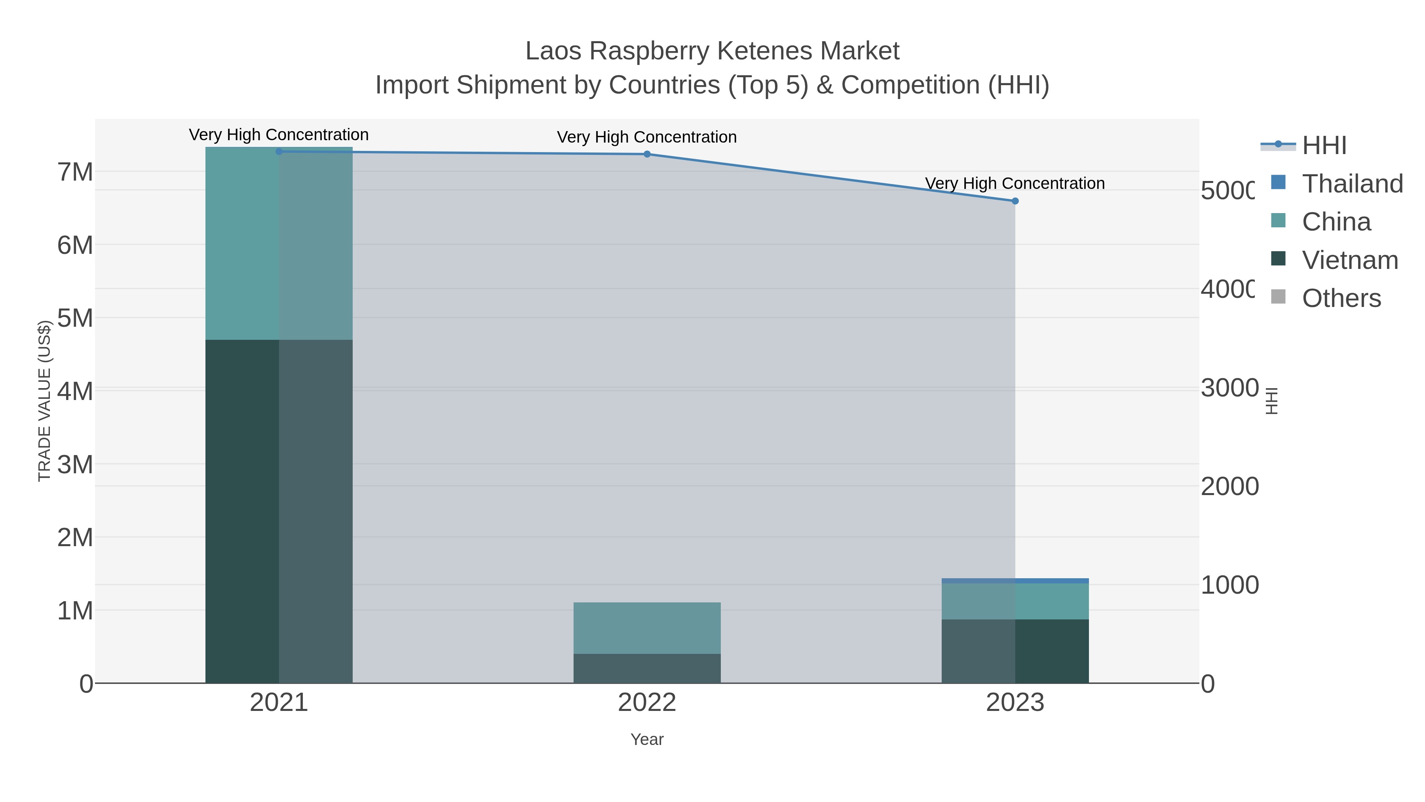This screenshot has height=802, width=1425.
Task: Click the 3000 right axis tick
Action: click(x=1230, y=388)
